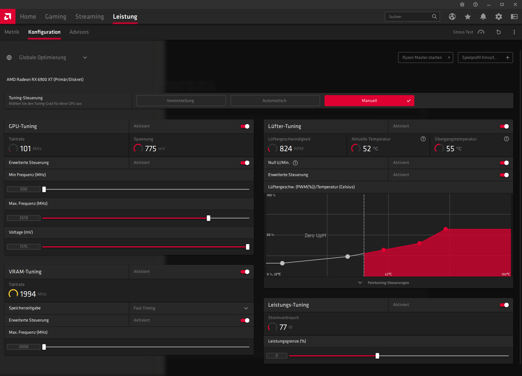Click help icon for Aktuelle Temperatur
This screenshot has width=522, height=376.
[423, 139]
